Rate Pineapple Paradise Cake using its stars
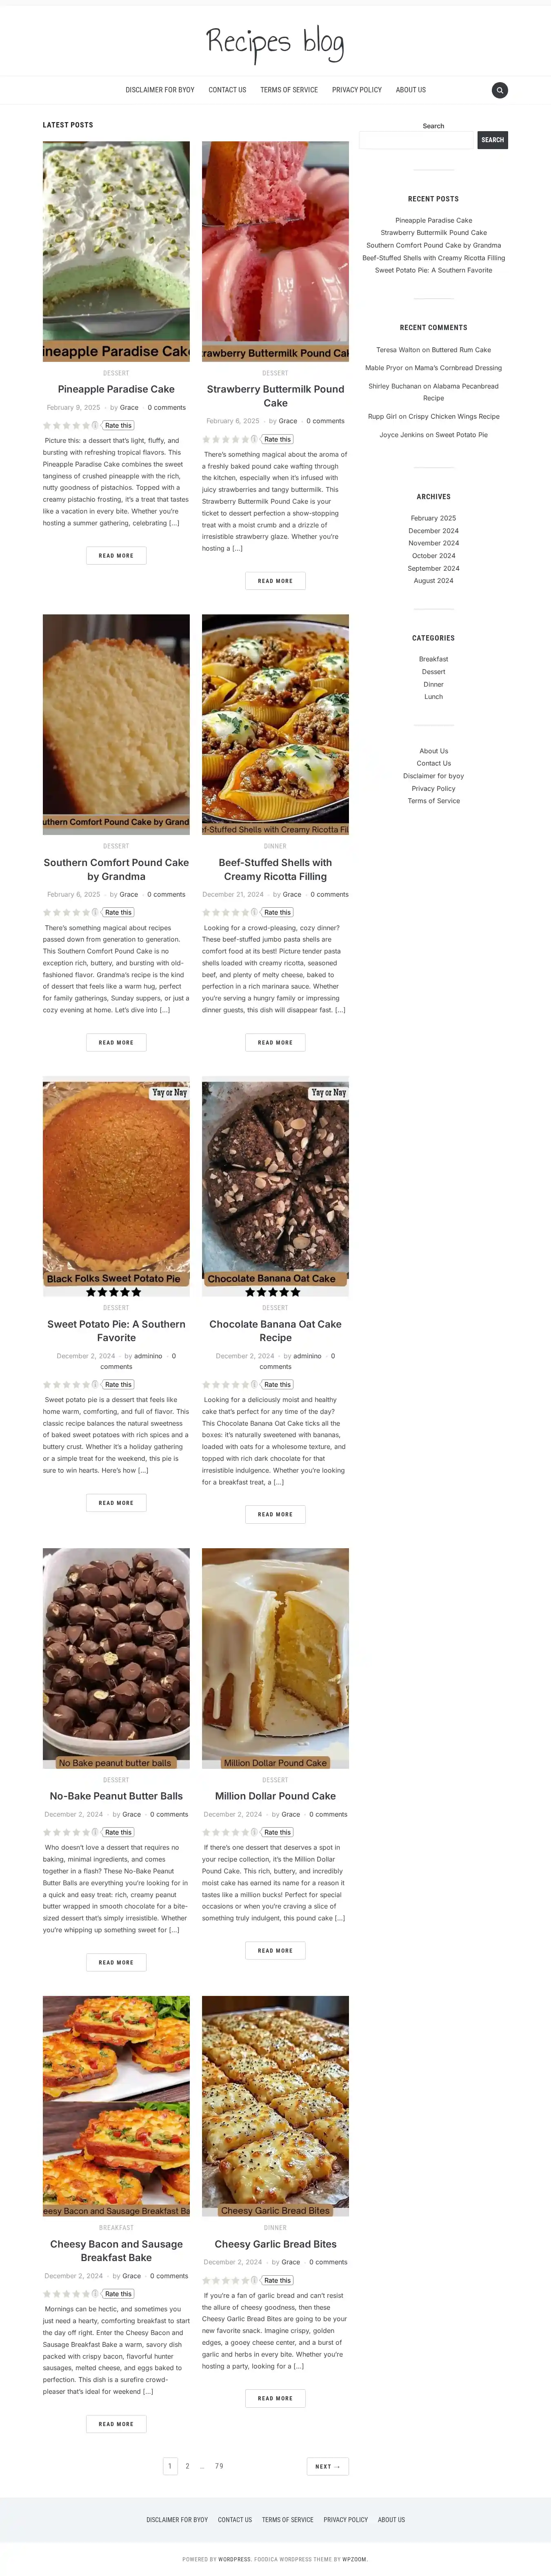551x2576 pixels. point(66,425)
